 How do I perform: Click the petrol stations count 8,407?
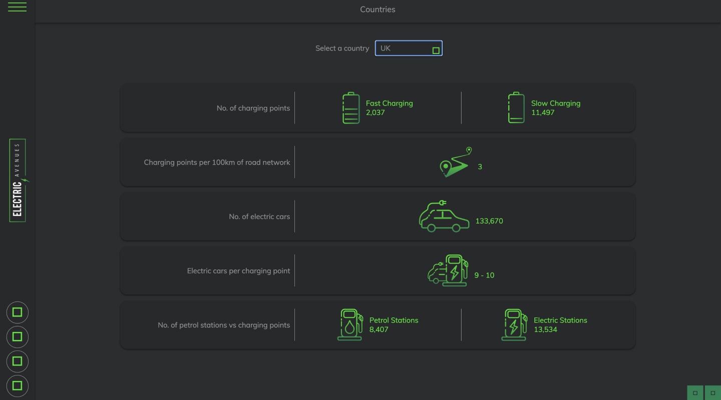pyautogui.click(x=379, y=329)
